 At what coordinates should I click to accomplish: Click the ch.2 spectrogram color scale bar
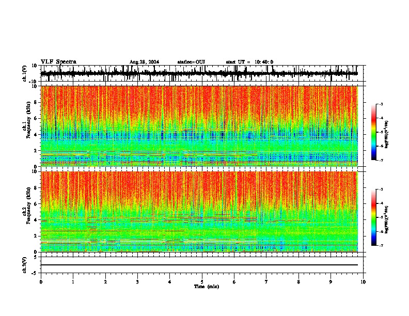pos(374,217)
